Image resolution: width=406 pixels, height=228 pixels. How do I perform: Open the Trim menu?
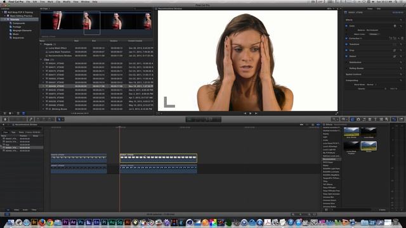point(43,1)
